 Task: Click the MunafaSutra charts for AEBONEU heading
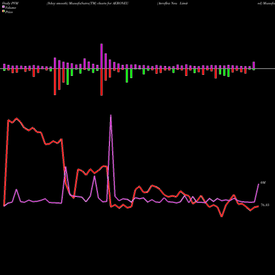[x=87, y=3]
